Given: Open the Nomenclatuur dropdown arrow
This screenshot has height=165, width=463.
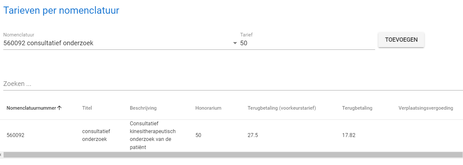Looking at the screenshot, I should (235, 43).
